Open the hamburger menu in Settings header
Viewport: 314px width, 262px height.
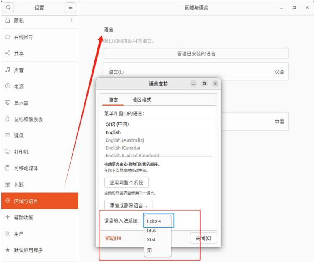(x=70, y=8)
